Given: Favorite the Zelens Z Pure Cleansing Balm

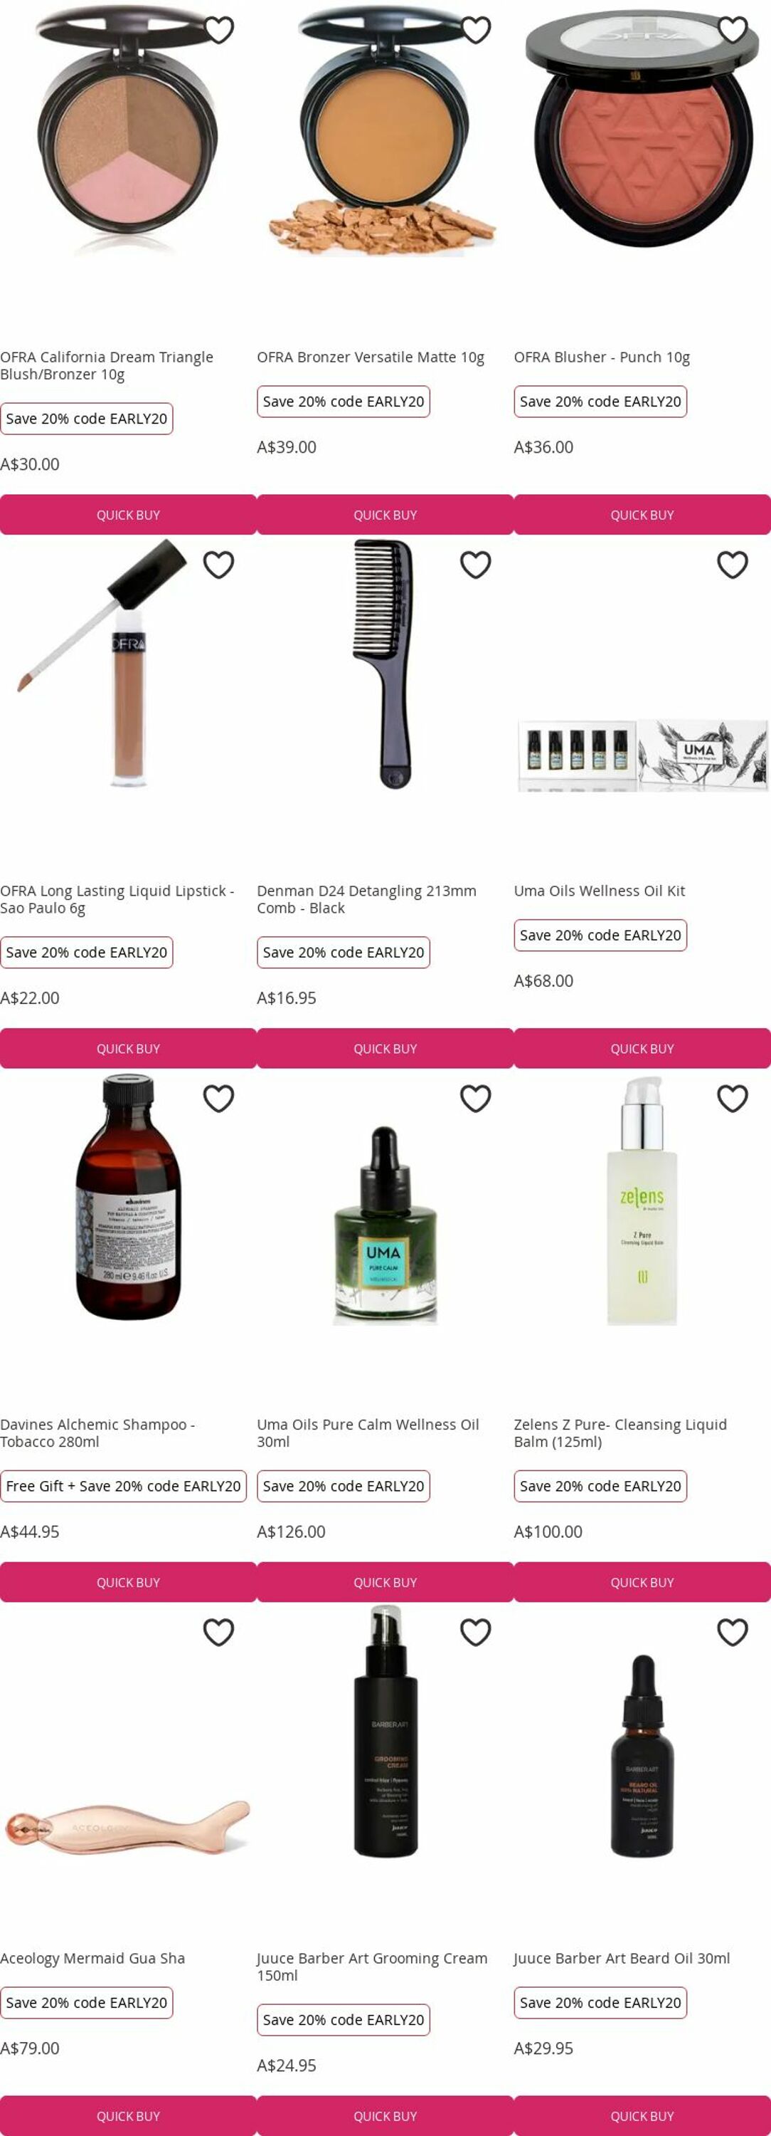Looking at the screenshot, I should [732, 1099].
